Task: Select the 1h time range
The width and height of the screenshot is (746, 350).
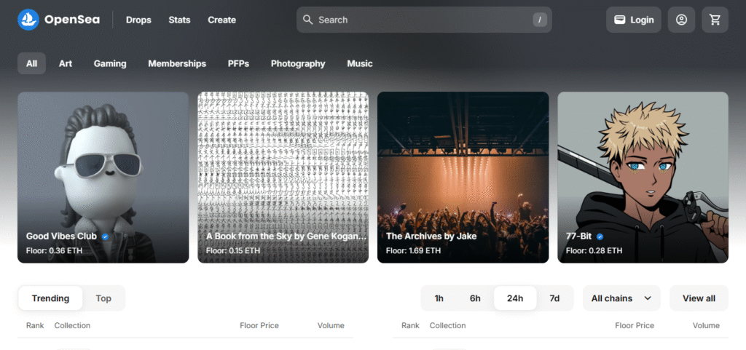Action: click(439, 298)
